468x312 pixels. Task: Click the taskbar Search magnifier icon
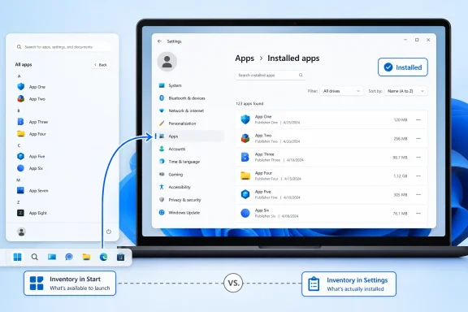click(x=35, y=257)
